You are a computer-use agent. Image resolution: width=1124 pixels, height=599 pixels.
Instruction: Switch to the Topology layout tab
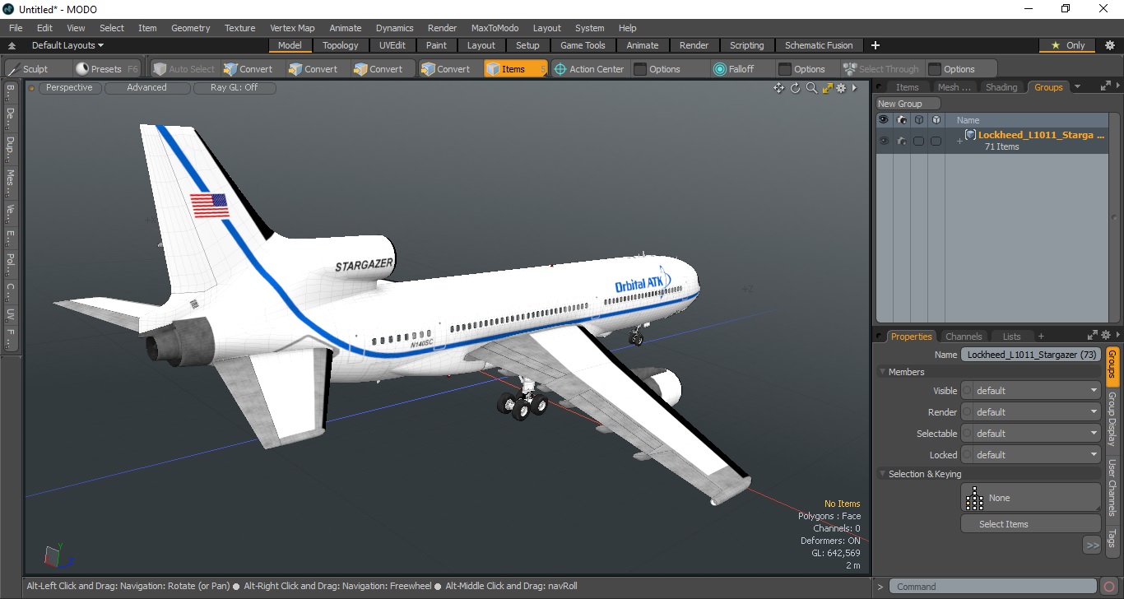[340, 45]
